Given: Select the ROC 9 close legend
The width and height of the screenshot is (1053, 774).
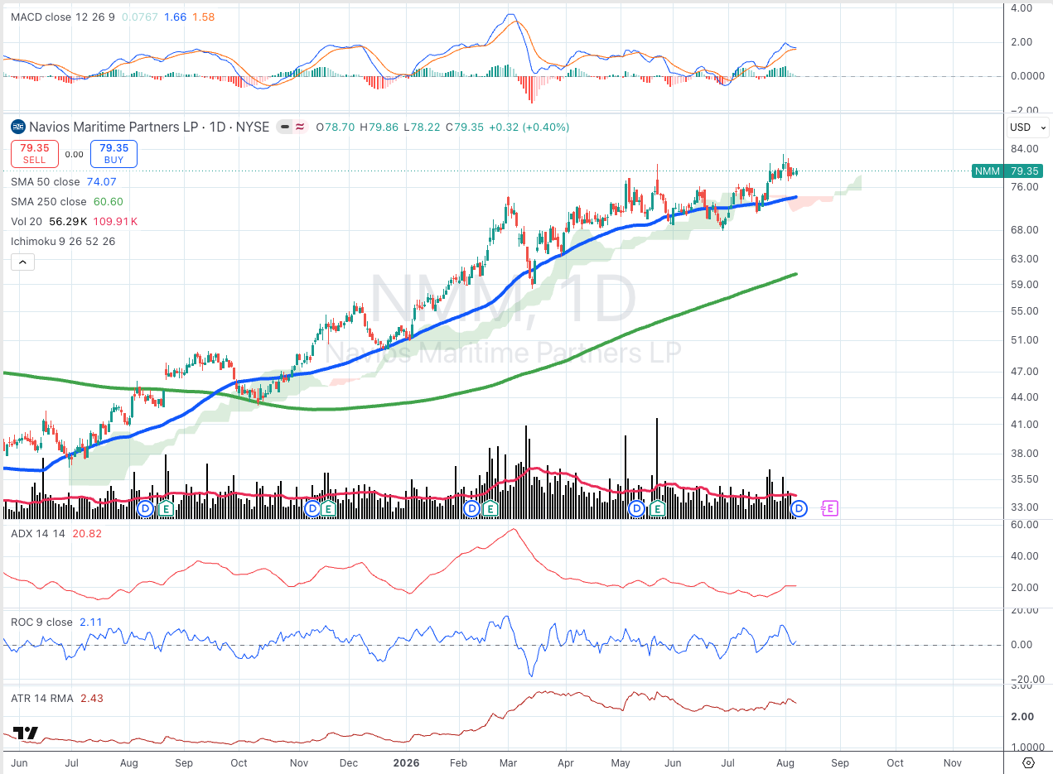Looking at the screenshot, I should pos(41,622).
